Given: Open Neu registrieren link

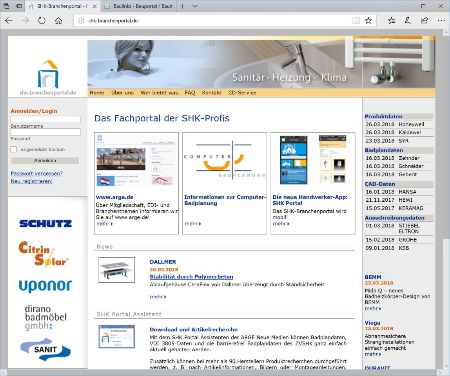Looking at the screenshot, I should (32, 181).
